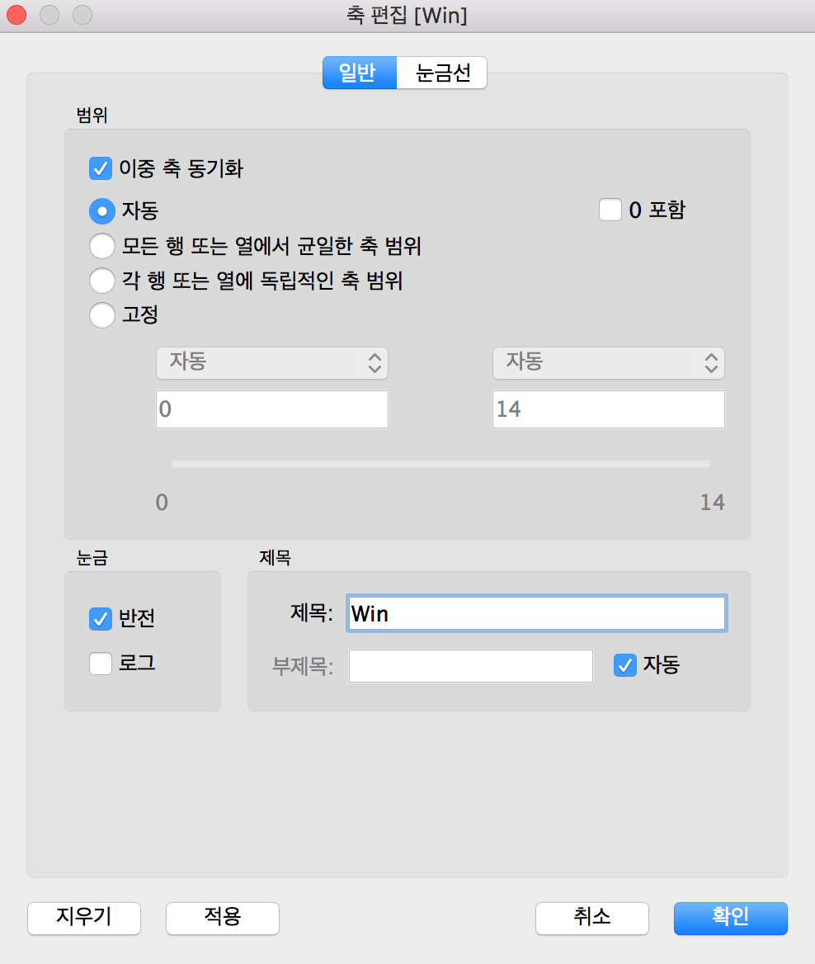815x964 pixels.
Task: Uncheck the 자동 subtitle checkbox
Action: point(625,664)
